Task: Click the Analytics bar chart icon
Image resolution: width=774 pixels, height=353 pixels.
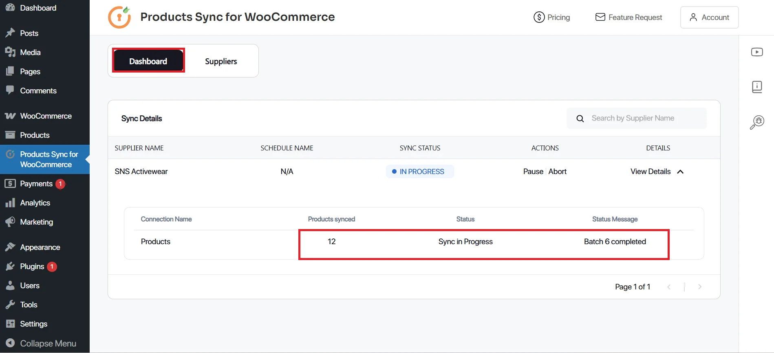Action: pos(10,203)
